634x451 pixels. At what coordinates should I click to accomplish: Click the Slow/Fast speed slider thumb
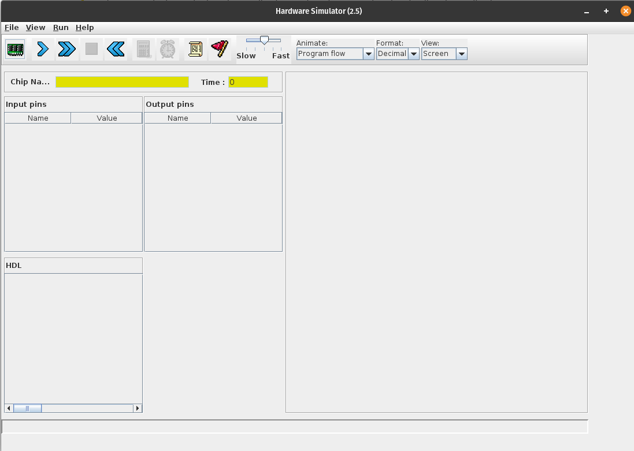[x=264, y=40]
